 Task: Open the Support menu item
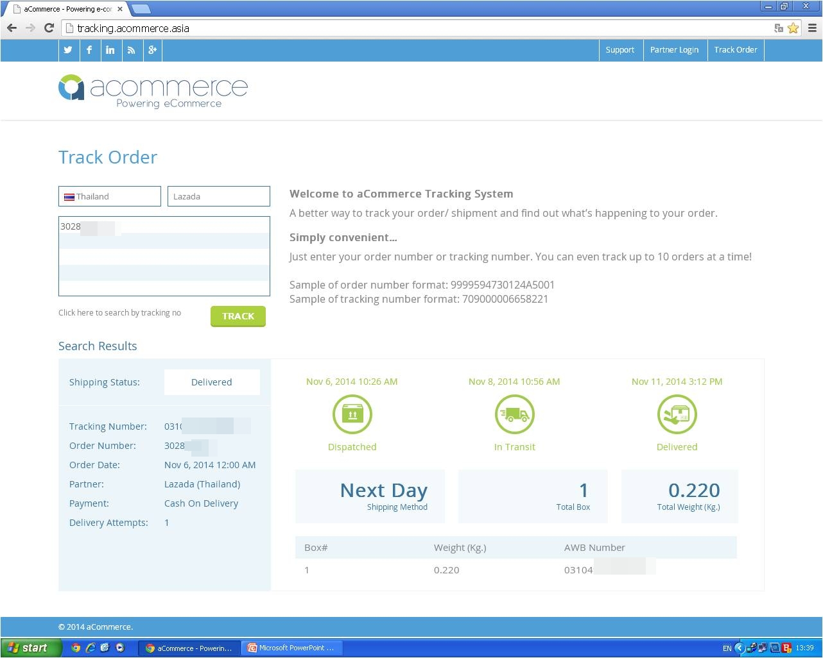tap(619, 50)
